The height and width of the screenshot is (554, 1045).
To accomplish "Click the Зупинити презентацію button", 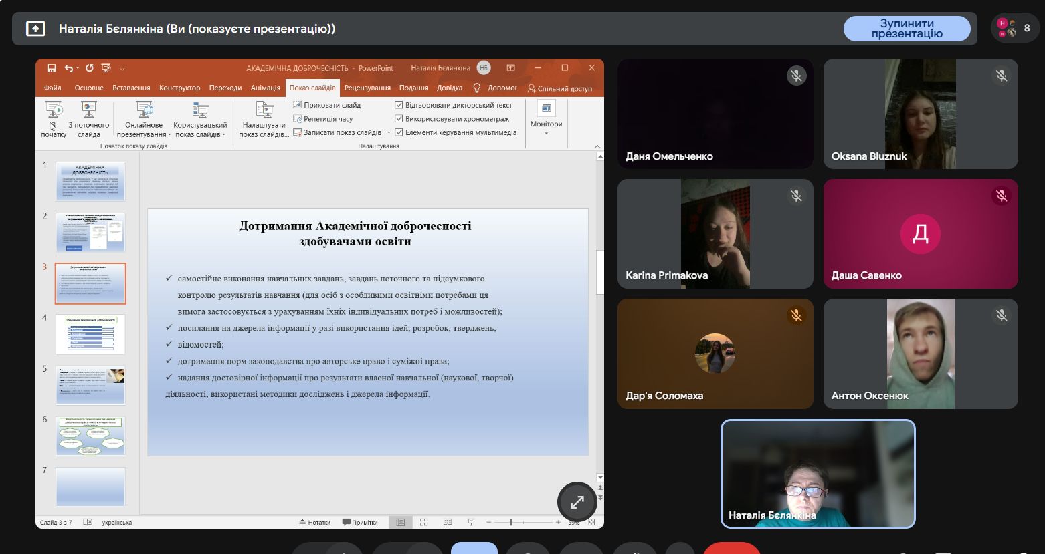I will [907, 29].
